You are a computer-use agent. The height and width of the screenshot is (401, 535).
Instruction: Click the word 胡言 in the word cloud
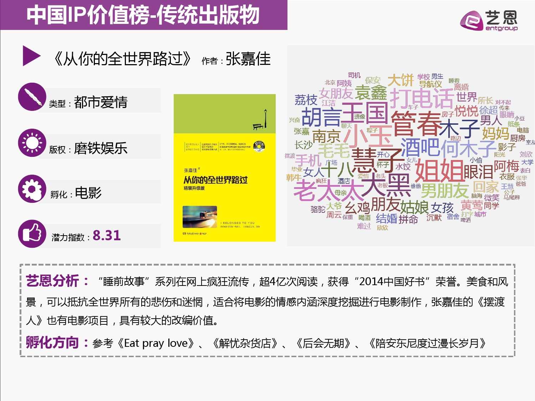[x=321, y=117]
